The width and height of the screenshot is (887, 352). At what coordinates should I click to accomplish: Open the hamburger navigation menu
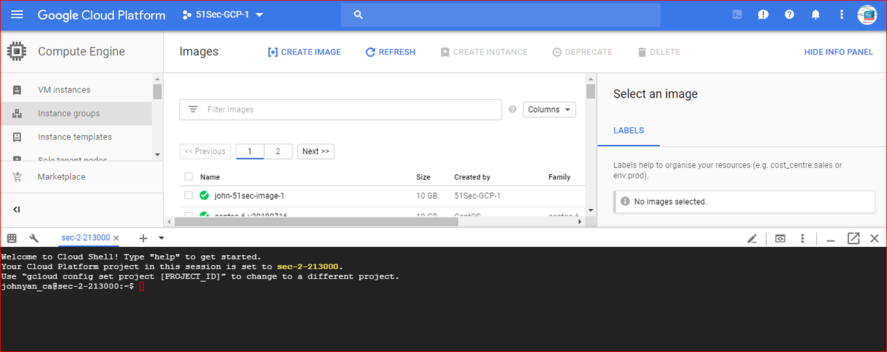pos(17,15)
